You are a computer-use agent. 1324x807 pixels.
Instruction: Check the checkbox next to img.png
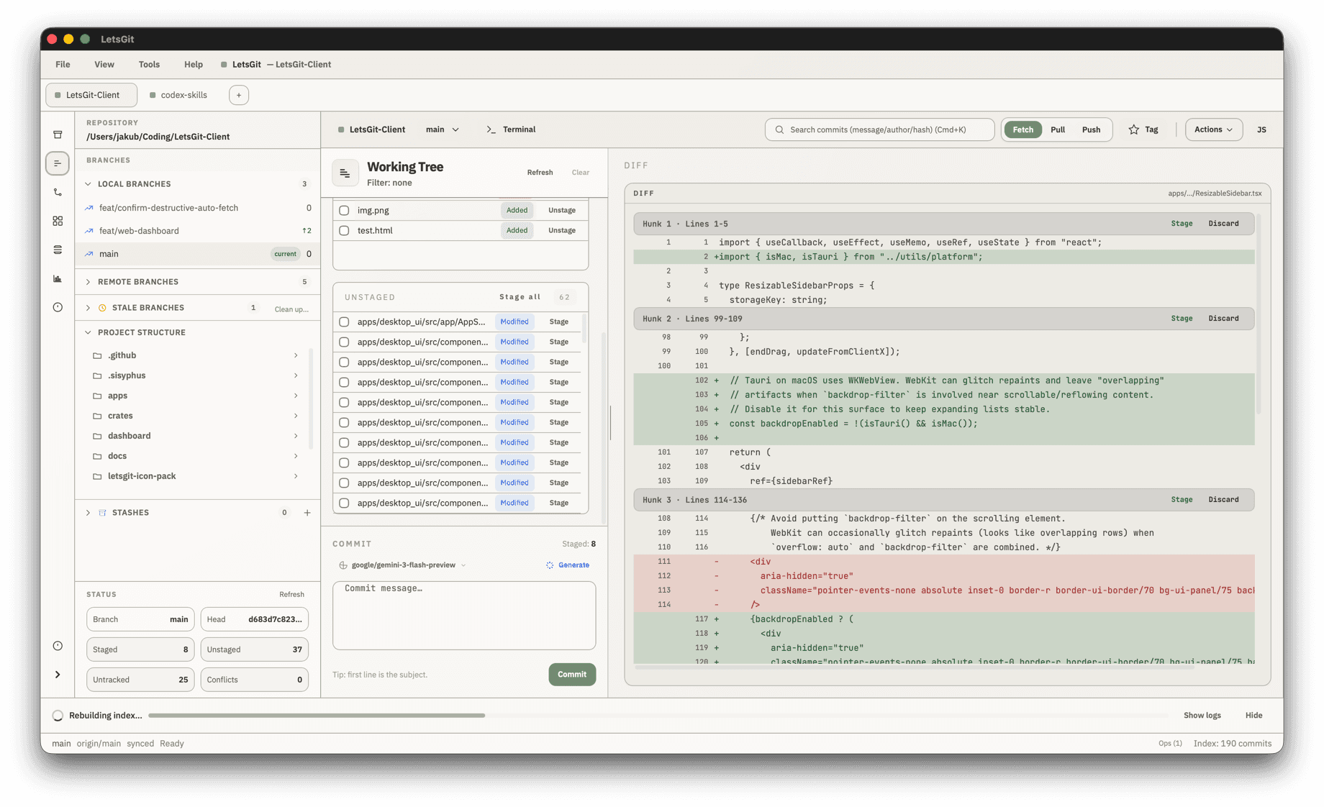point(343,210)
